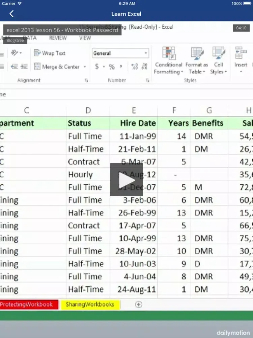Switch to the VIEW ribbon tab
This screenshot has height=338, width=253.
pos(85,38)
